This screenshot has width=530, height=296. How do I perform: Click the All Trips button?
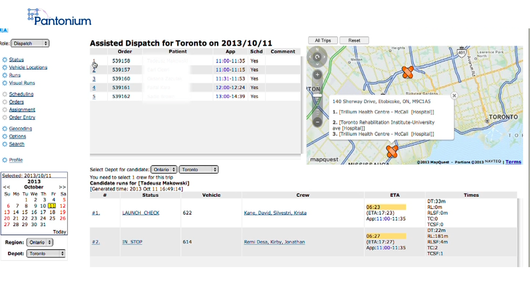(323, 40)
